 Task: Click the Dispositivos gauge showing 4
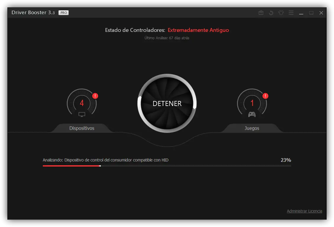click(82, 103)
